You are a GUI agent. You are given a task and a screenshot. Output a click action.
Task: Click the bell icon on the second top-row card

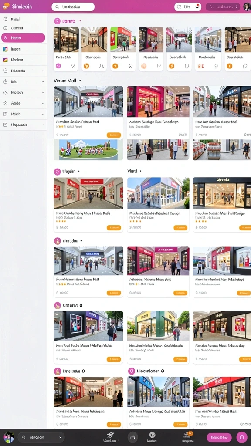[x=101, y=66]
